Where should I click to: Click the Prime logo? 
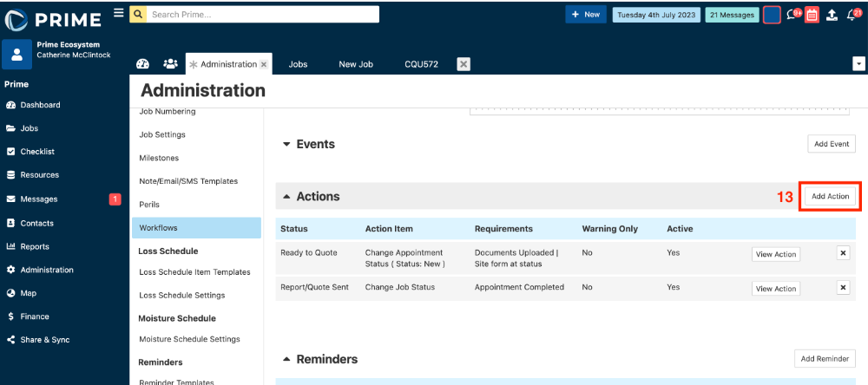point(53,20)
